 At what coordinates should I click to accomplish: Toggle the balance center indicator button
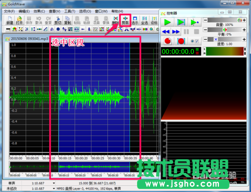225,30
